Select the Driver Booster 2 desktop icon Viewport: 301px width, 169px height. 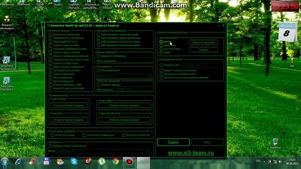pos(40,4)
